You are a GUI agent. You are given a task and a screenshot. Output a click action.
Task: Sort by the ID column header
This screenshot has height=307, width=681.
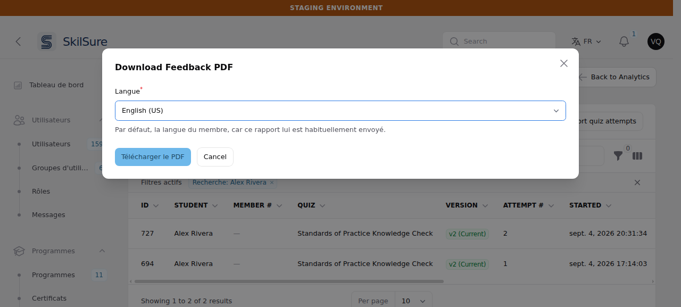[149, 205]
